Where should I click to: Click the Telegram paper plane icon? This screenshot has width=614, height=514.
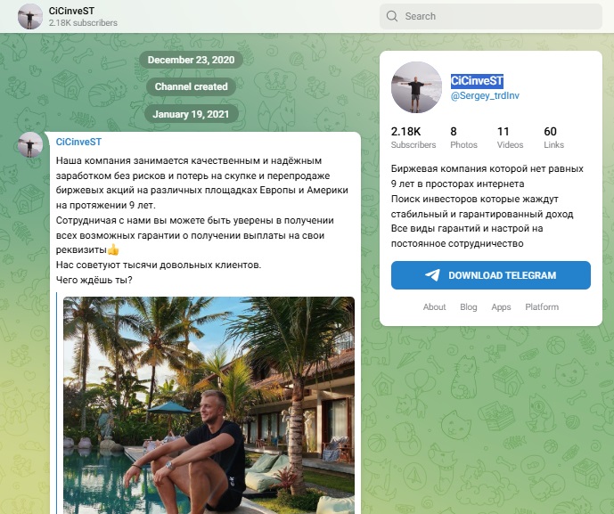click(432, 275)
